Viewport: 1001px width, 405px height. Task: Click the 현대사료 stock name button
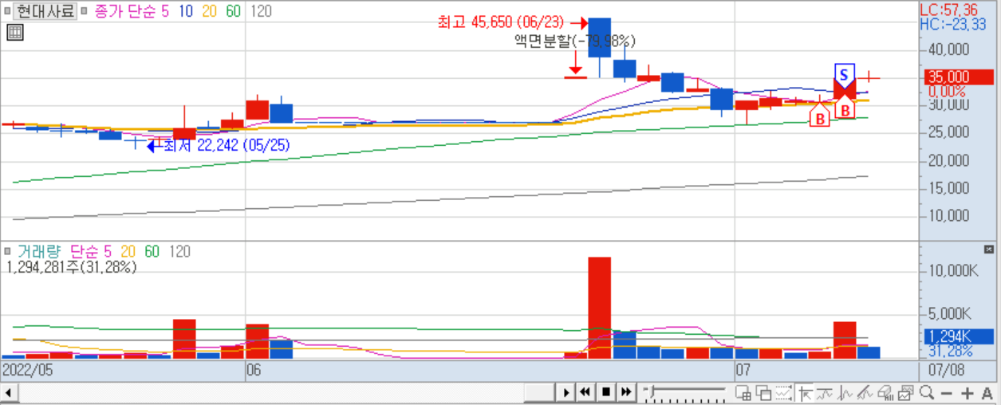click(45, 11)
